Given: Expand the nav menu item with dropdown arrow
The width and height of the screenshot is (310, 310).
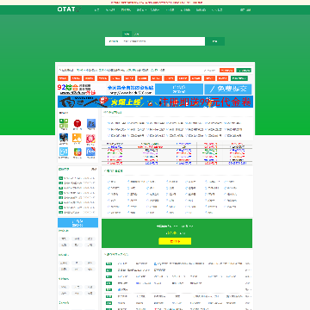Looking at the screenshot, I should [141, 9].
